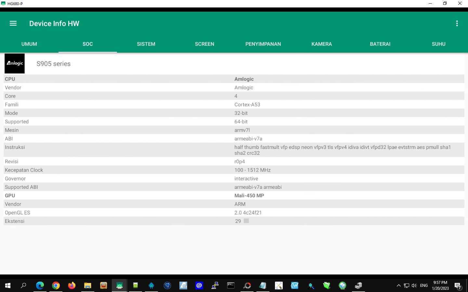This screenshot has width=468, height=292.
Task: Open the green globe taskbar icon
Action: click(x=343, y=286)
